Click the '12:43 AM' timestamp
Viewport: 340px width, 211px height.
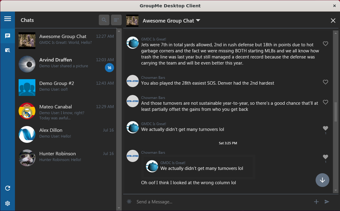pos(105,83)
